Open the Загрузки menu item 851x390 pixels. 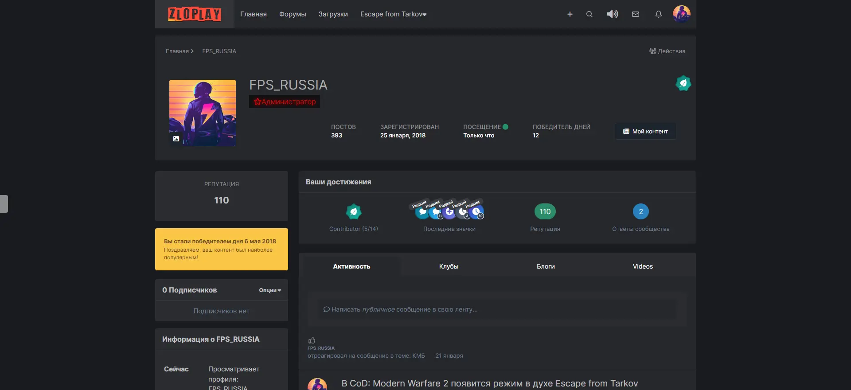[333, 14]
